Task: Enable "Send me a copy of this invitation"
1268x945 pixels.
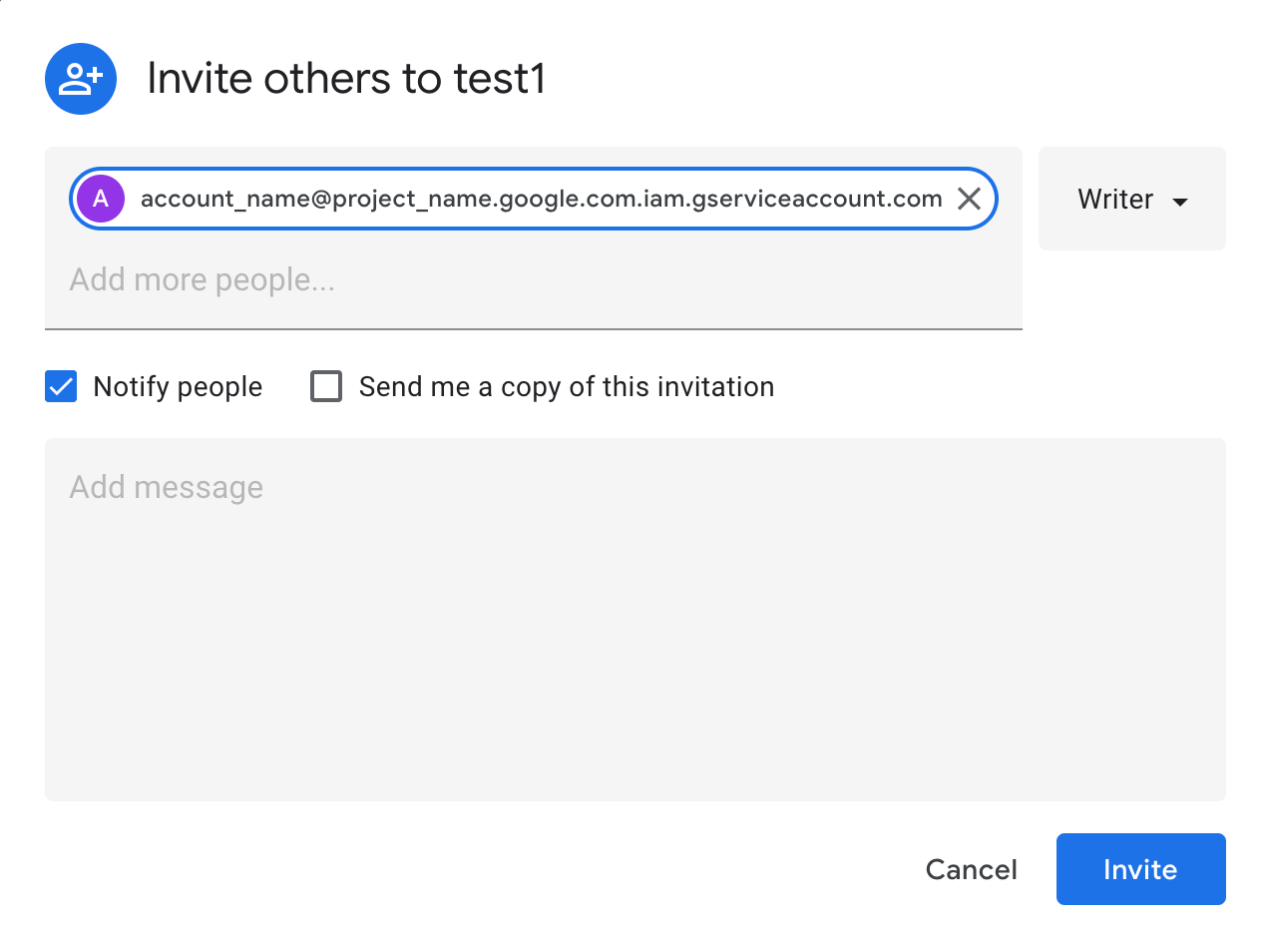Action: coord(326,386)
